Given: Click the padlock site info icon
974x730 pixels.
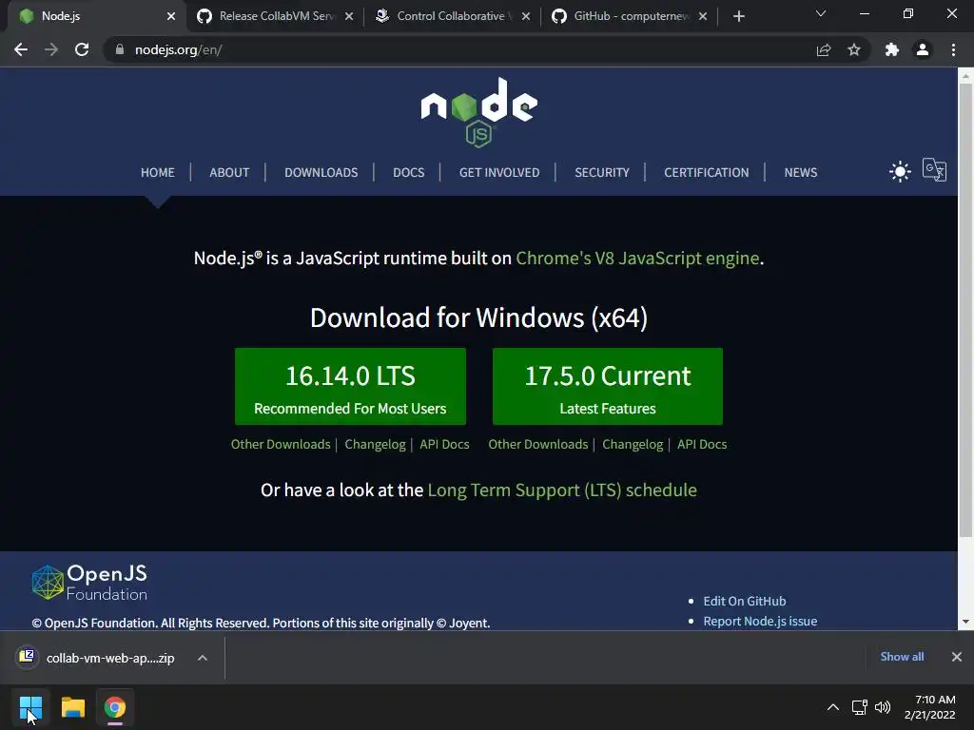Looking at the screenshot, I should (120, 49).
